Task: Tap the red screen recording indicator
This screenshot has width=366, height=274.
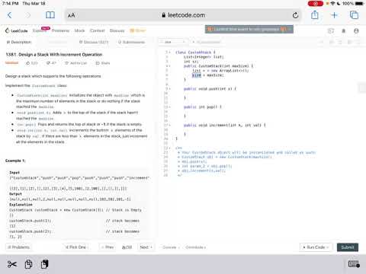Action: point(316,4)
